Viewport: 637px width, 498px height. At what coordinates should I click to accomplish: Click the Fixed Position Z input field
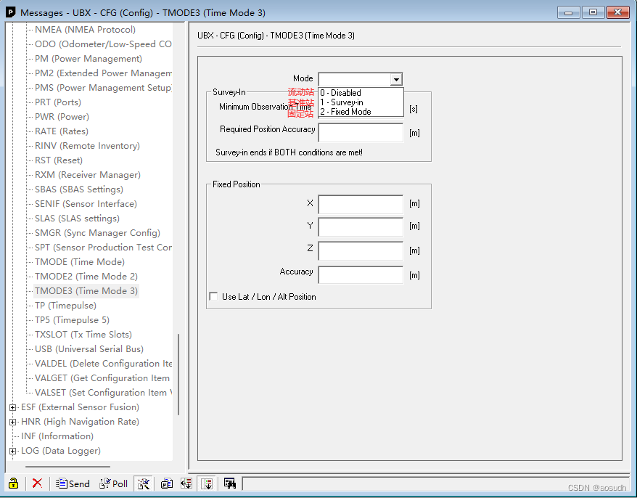tap(361, 251)
